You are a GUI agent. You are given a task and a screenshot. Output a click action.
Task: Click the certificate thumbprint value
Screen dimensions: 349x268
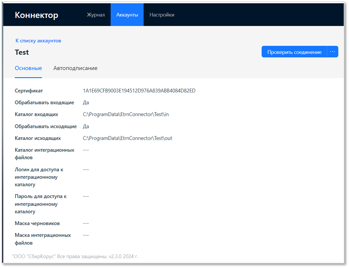click(x=139, y=91)
